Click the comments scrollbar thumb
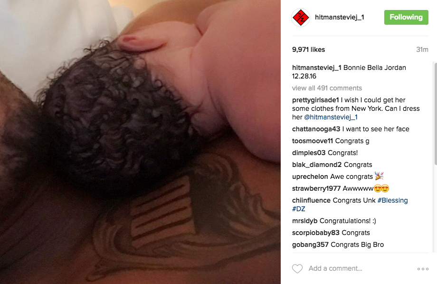 pos(435,113)
